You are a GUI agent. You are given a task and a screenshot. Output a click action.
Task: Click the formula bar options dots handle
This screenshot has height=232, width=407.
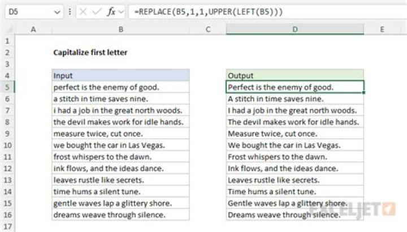[70, 12]
